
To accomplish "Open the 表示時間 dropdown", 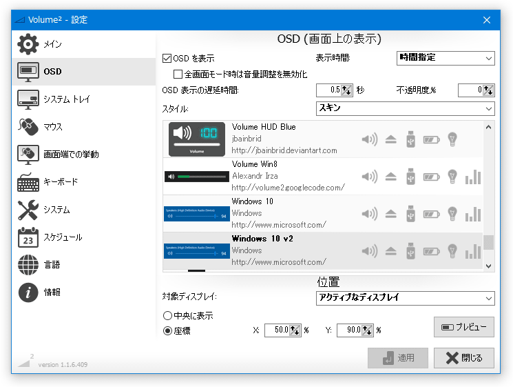I will [446, 58].
